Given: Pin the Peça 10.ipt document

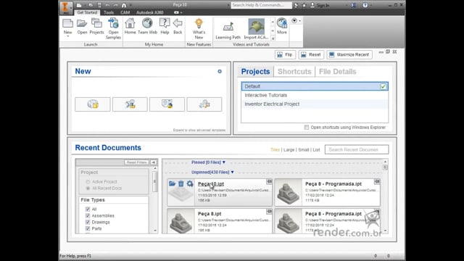Looking at the screenshot, I should 269,181.
